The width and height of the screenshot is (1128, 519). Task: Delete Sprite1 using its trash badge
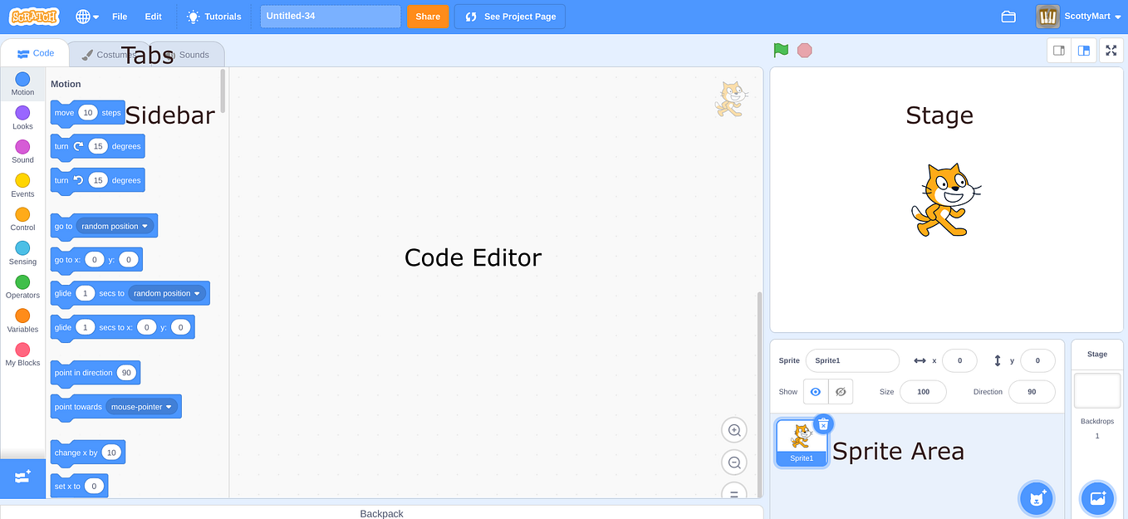(x=823, y=424)
